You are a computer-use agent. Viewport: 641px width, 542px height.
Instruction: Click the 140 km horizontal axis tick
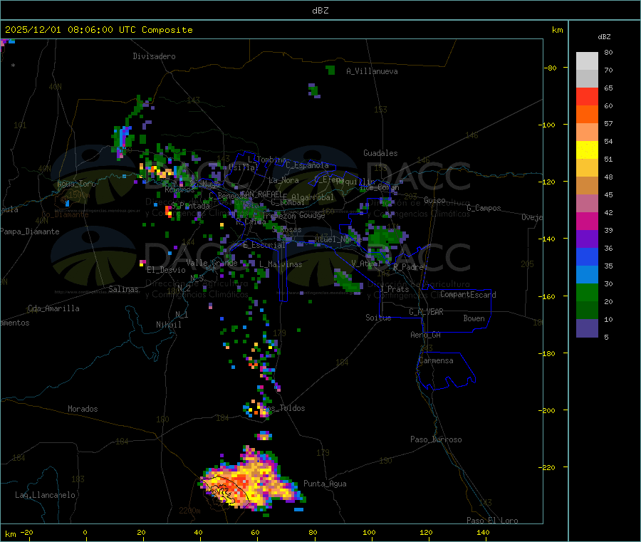pyautogui.click(x=483, y=532)
